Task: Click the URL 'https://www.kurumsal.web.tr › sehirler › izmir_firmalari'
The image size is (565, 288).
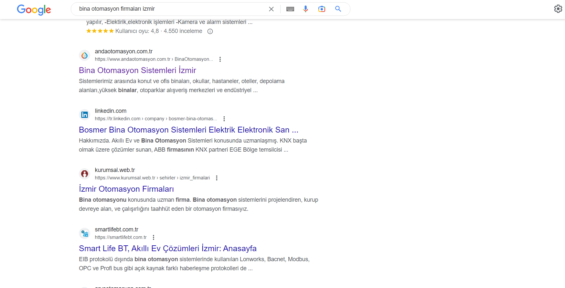Action: (152, 178)
